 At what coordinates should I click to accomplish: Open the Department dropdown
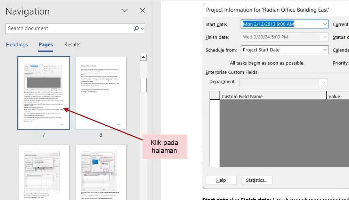324,82
